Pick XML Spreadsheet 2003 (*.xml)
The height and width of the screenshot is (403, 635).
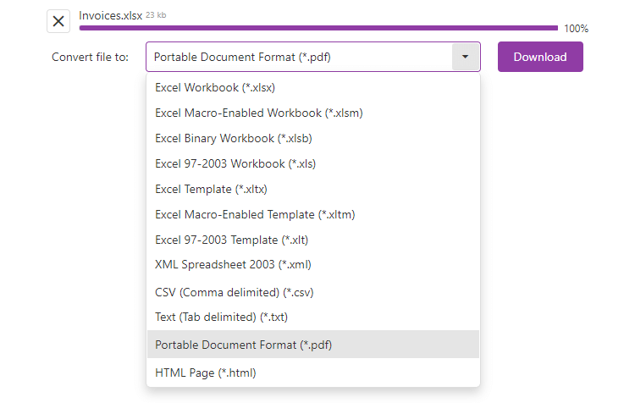click(x=229, y=265)
